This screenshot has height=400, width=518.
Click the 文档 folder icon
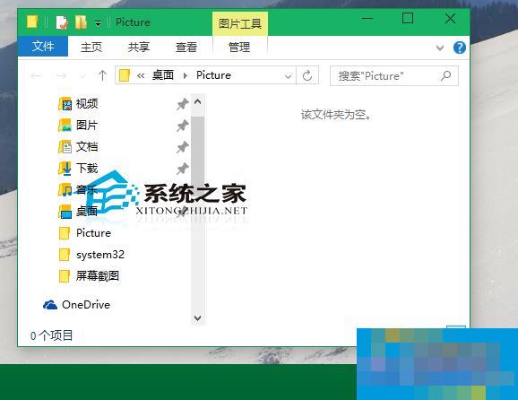65,147
